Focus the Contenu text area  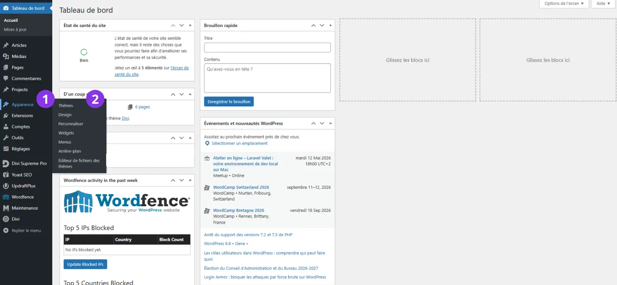(x=267, y=78)
